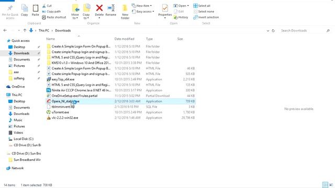Viewport: 335px width, 188px height.
Task: Open the New item dropdown
Action: point(142,6)
